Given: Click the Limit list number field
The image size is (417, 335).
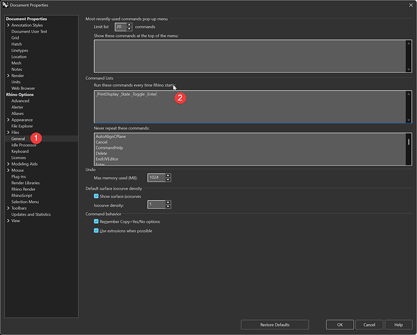Looking at the screenshot, I should 121,27.
